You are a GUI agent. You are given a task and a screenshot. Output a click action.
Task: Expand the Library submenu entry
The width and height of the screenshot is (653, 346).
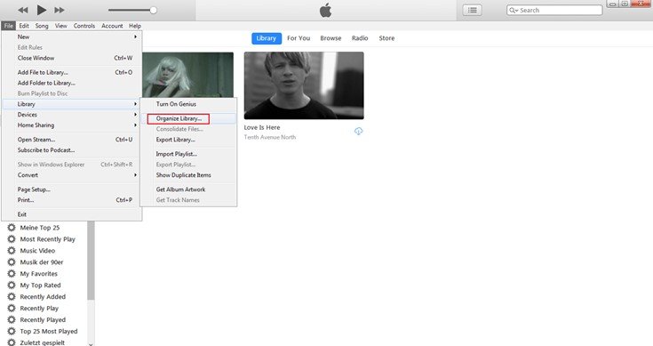click(x=72, y=104)
